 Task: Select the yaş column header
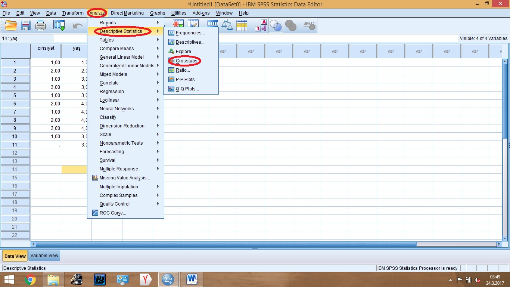[x=77, y=51]
